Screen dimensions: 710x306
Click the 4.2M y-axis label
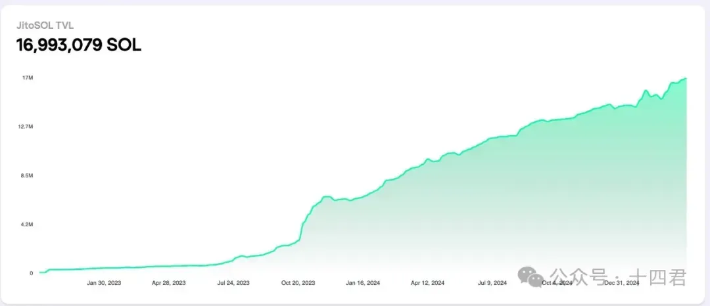tap(26, 225)
